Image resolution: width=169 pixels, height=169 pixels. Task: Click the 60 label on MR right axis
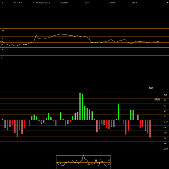(165, 106)
